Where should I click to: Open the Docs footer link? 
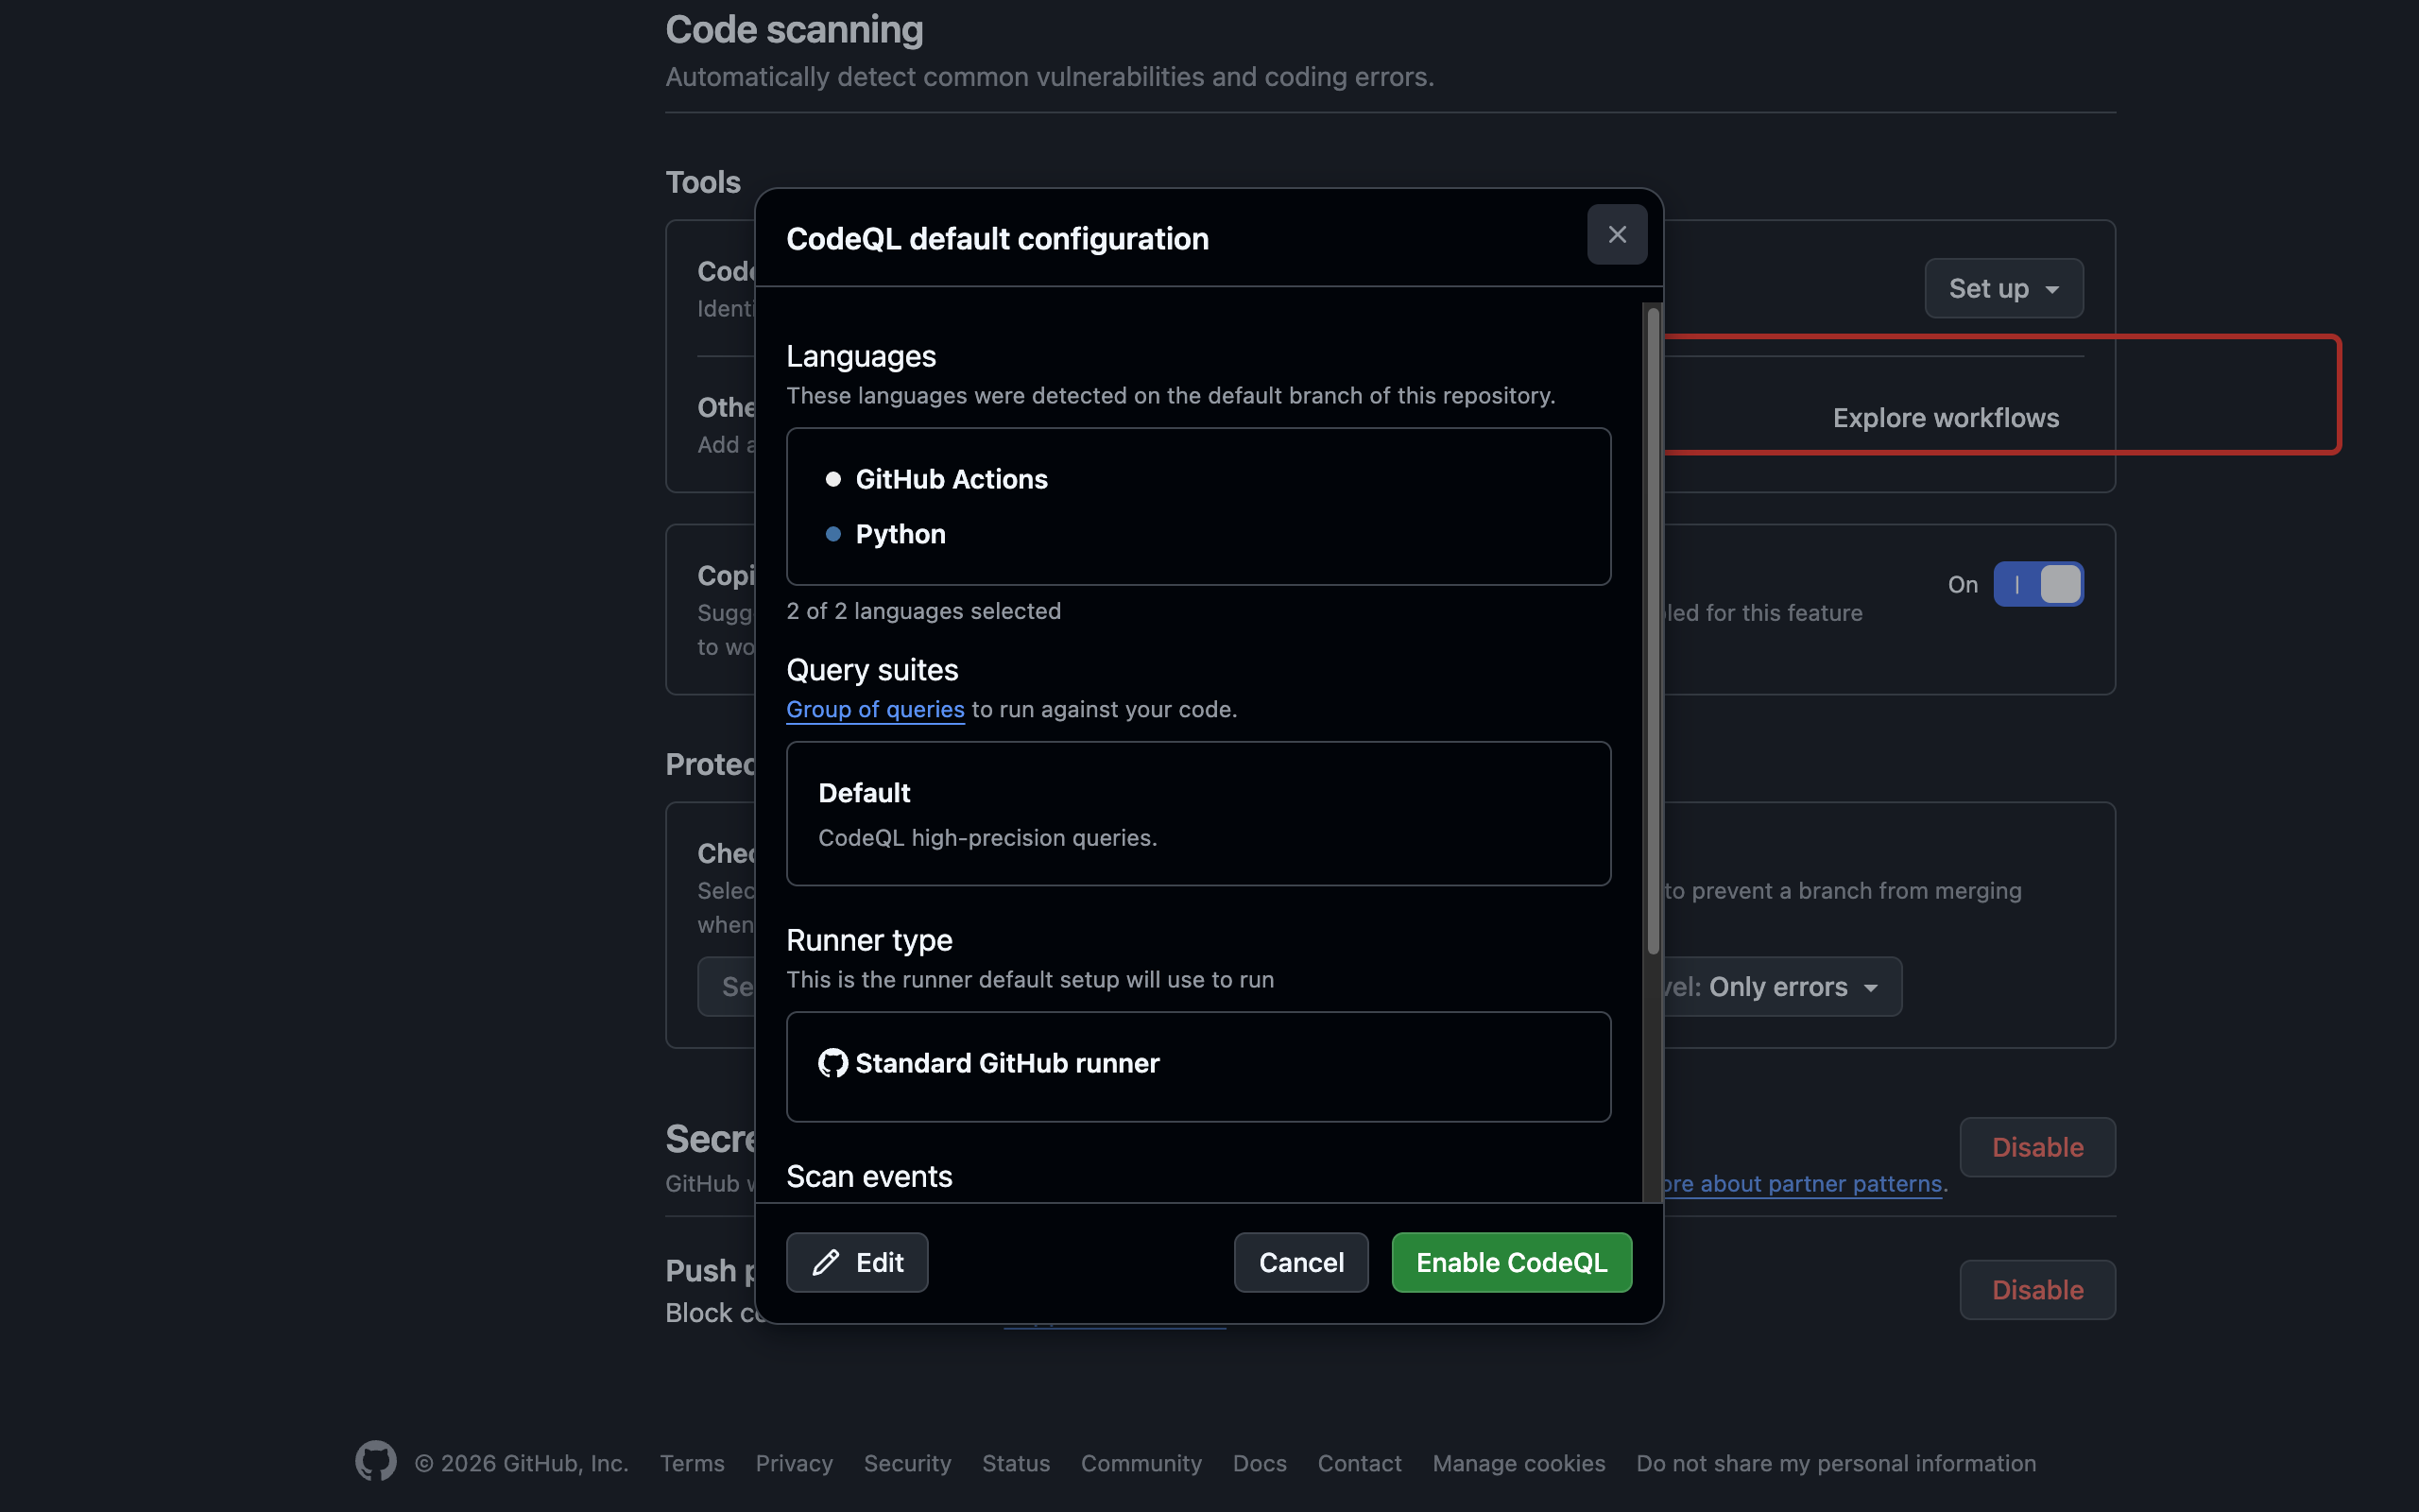click(x=1258, y=1463)
